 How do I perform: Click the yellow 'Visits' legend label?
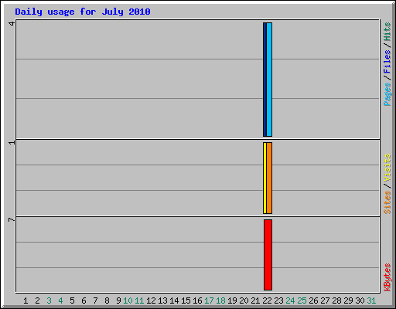tap(387, 168)
